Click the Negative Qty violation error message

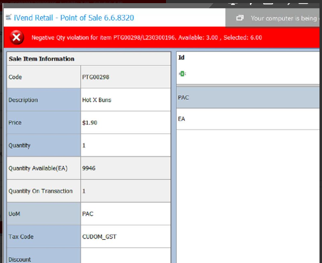click(x=147, y=38)
